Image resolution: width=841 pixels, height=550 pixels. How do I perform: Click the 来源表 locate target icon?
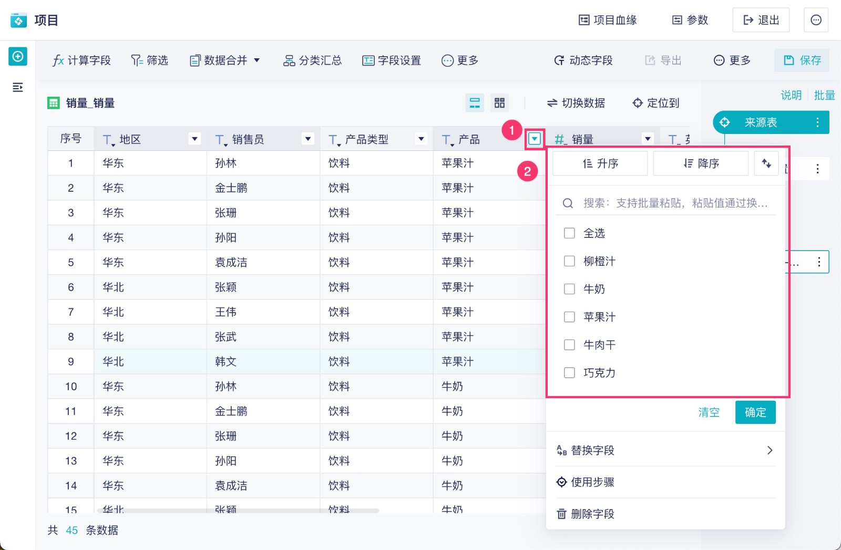click(x=725, y=122)
